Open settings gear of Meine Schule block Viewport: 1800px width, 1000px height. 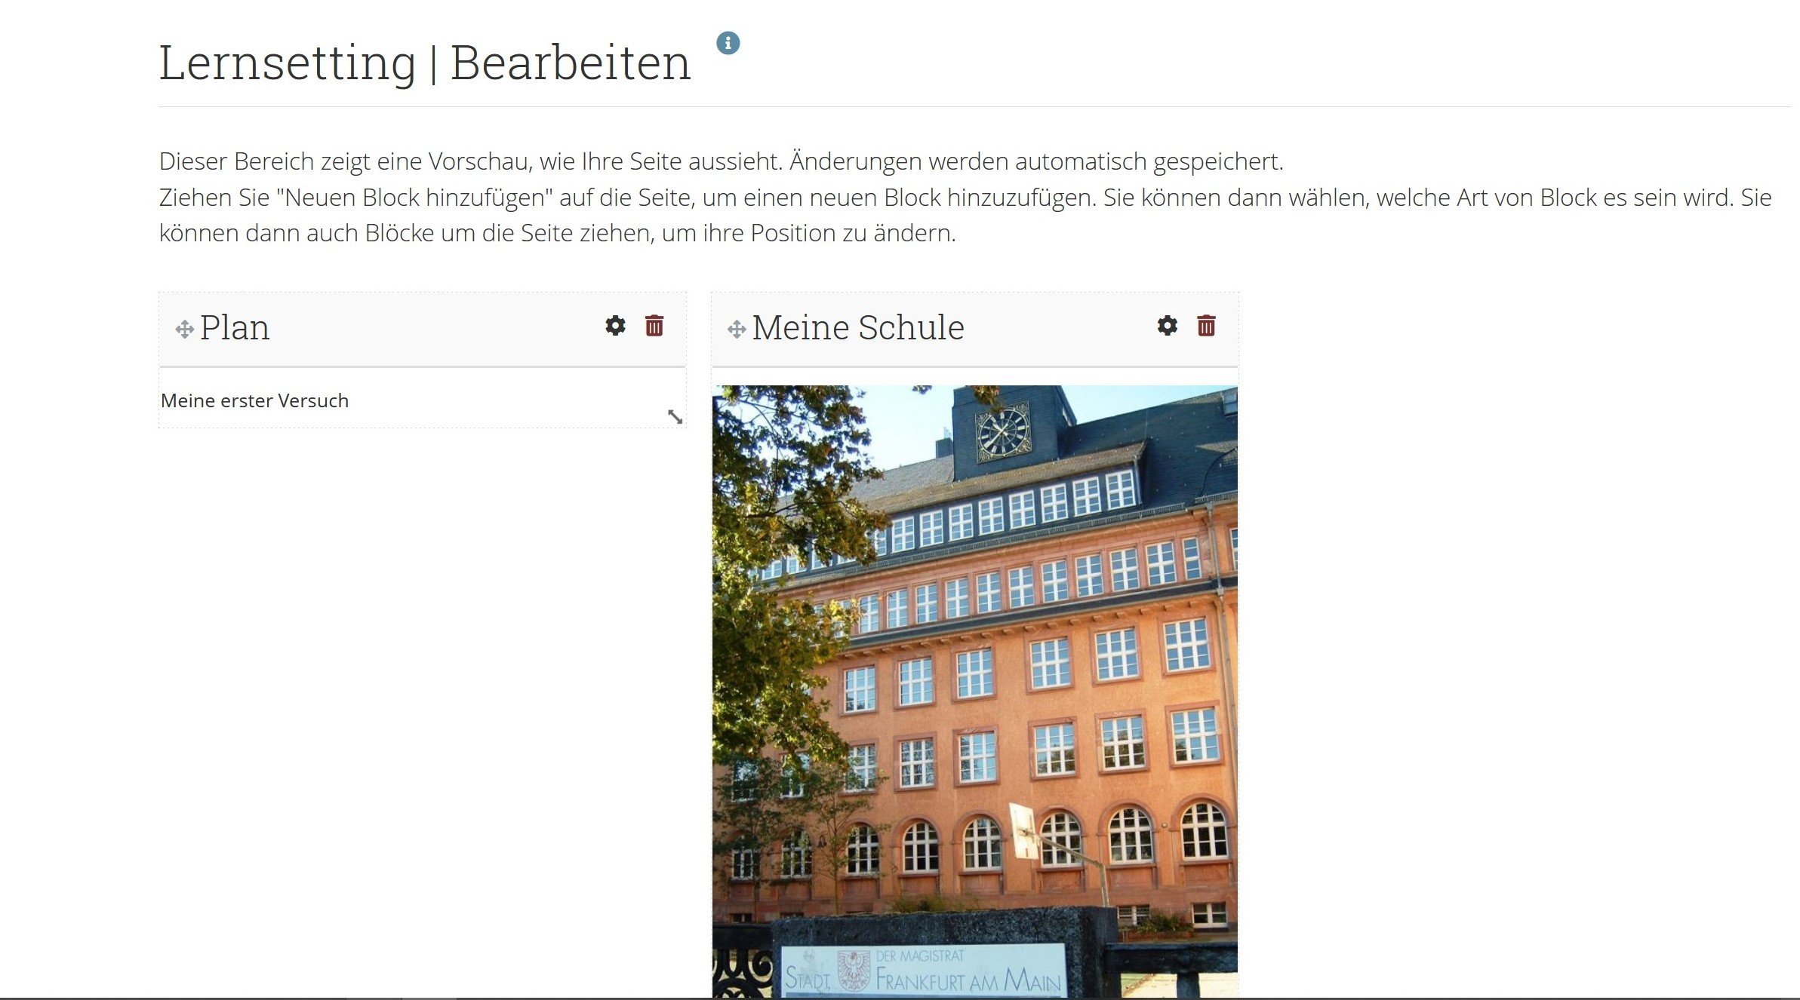[1167, 326]
